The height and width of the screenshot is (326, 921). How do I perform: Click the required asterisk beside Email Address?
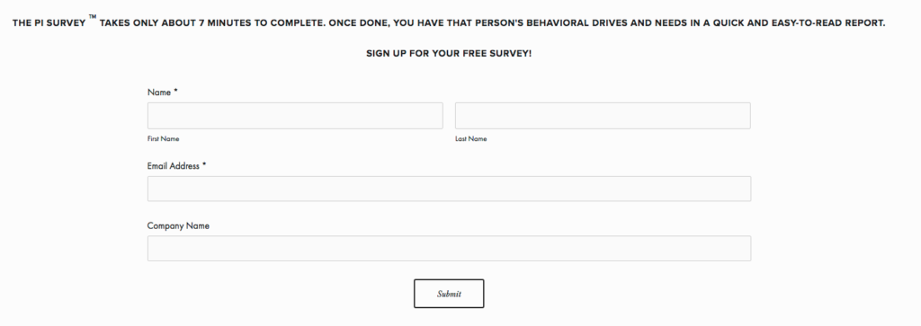tap(204, 165)
